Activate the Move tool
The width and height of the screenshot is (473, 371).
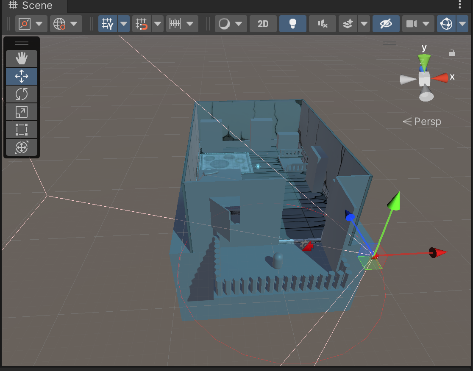tap(22, 76)
